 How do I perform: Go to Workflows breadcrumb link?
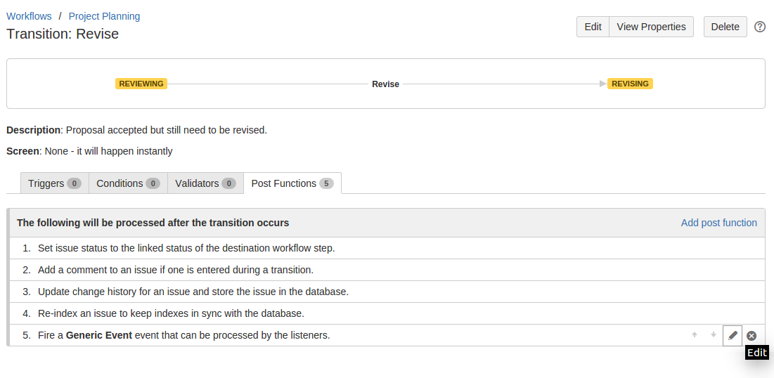[29, 16]
